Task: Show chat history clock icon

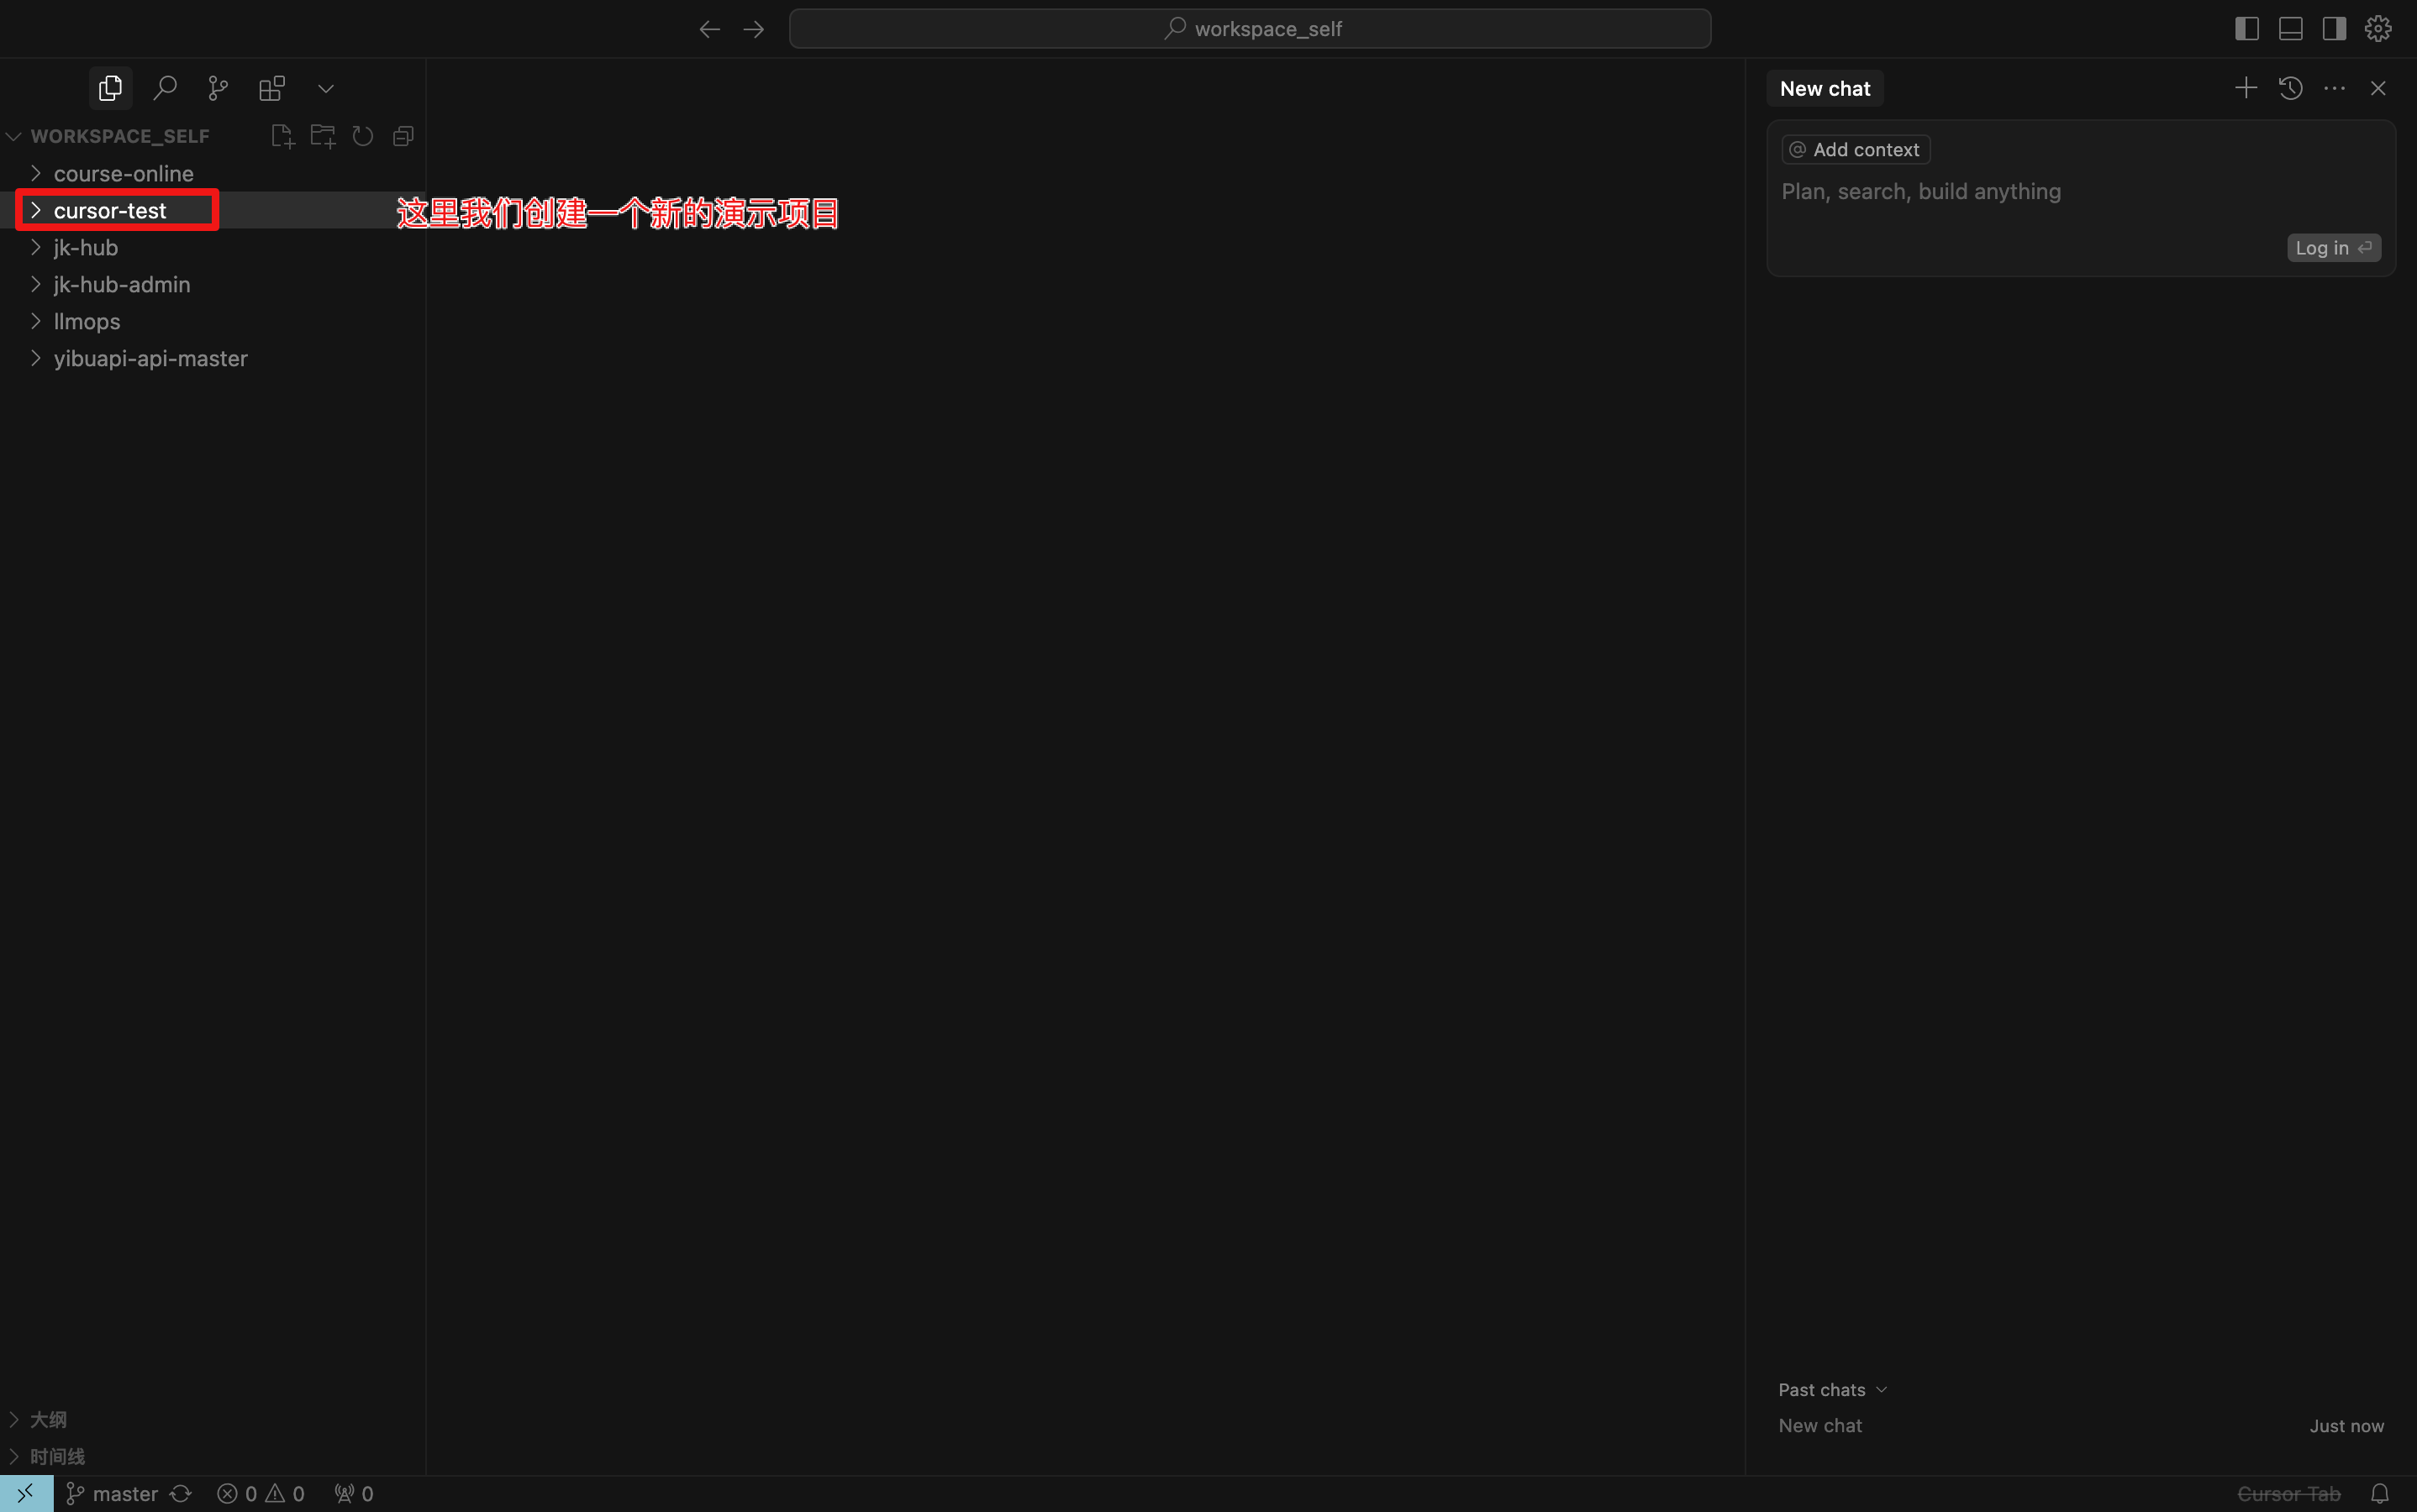Action: [2290, 88]
